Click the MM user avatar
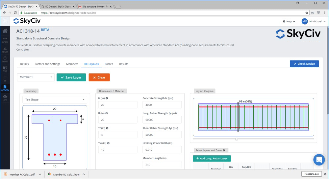 click(305, 21)
